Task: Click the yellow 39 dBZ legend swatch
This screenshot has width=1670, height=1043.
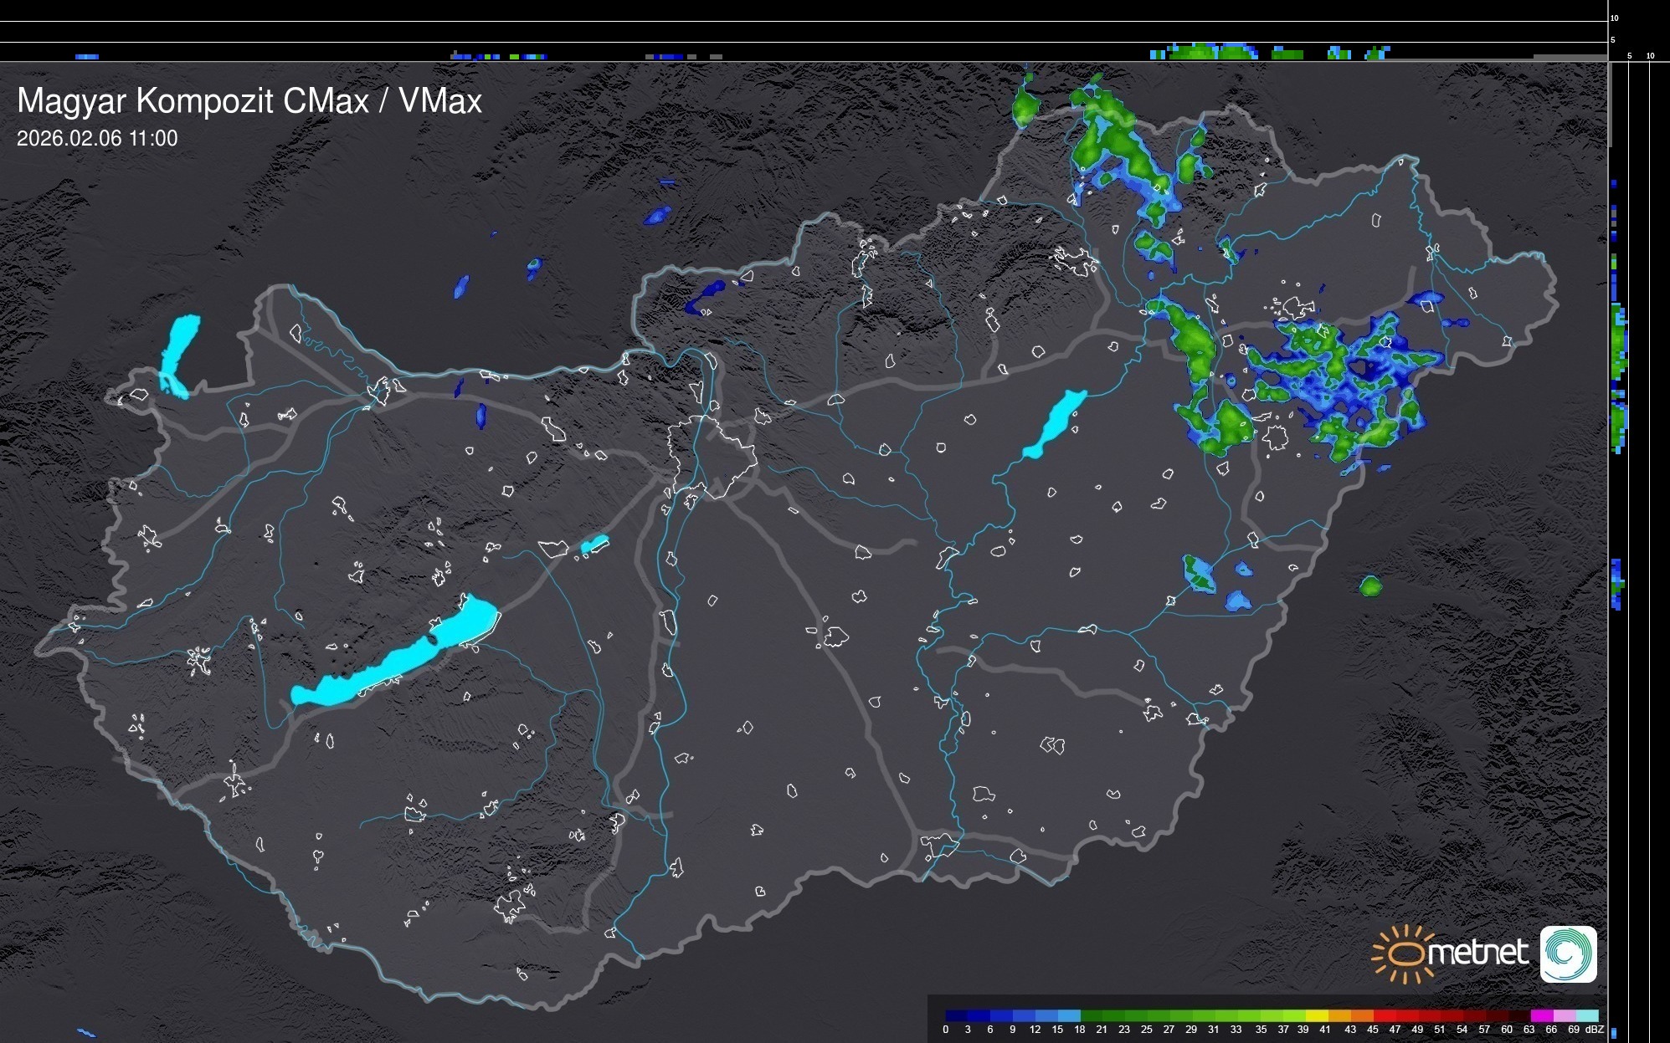Action: tap(1316, 1015)
